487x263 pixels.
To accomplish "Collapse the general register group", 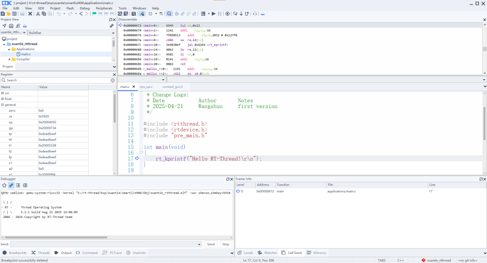I will coord(3,104).
